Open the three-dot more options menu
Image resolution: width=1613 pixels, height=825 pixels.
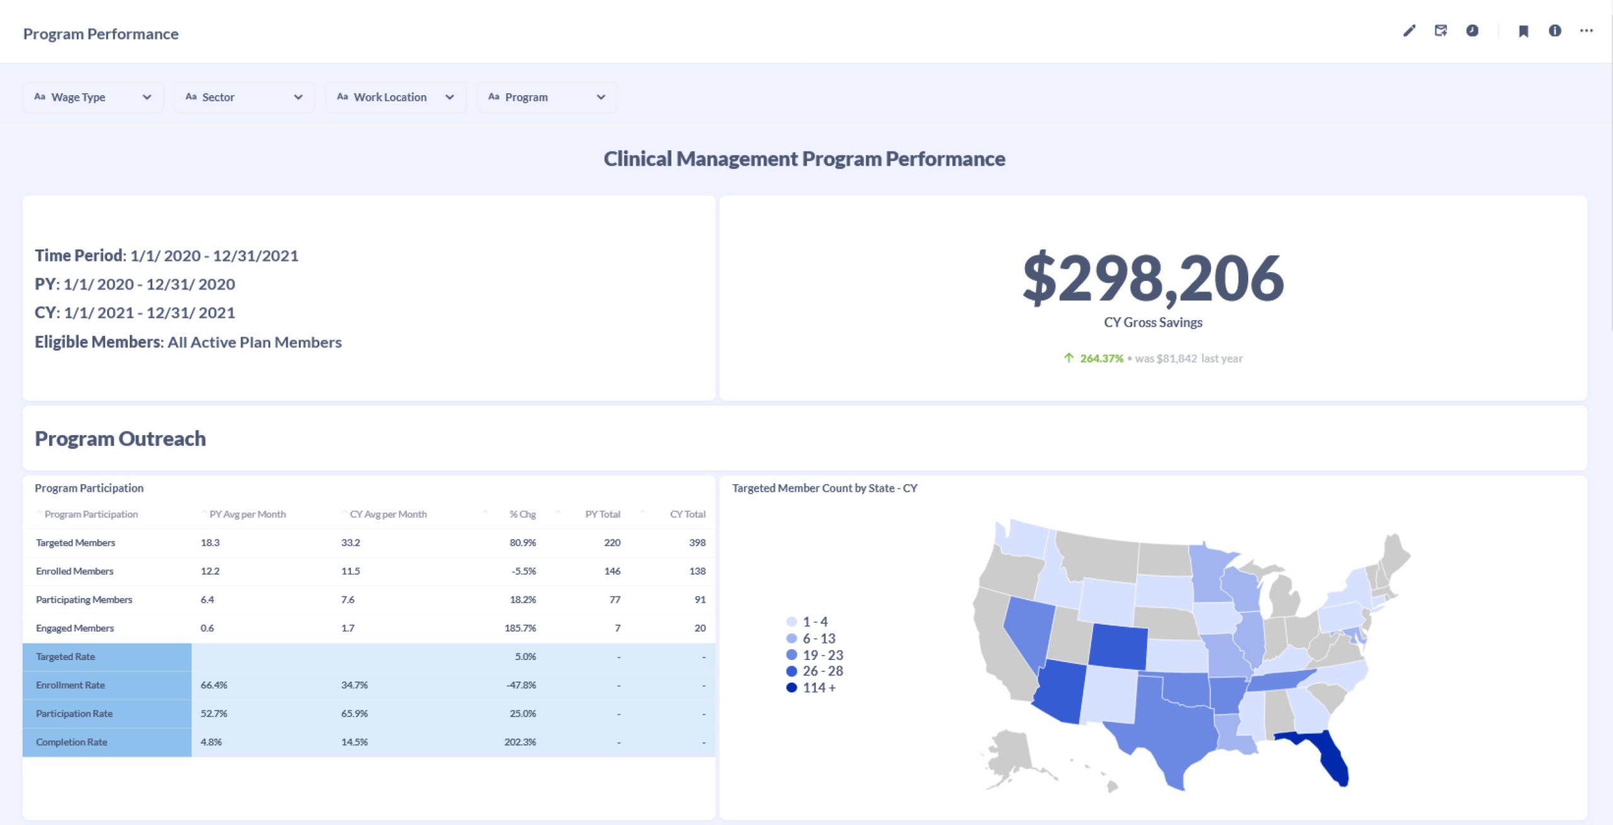click(1587, 31)
